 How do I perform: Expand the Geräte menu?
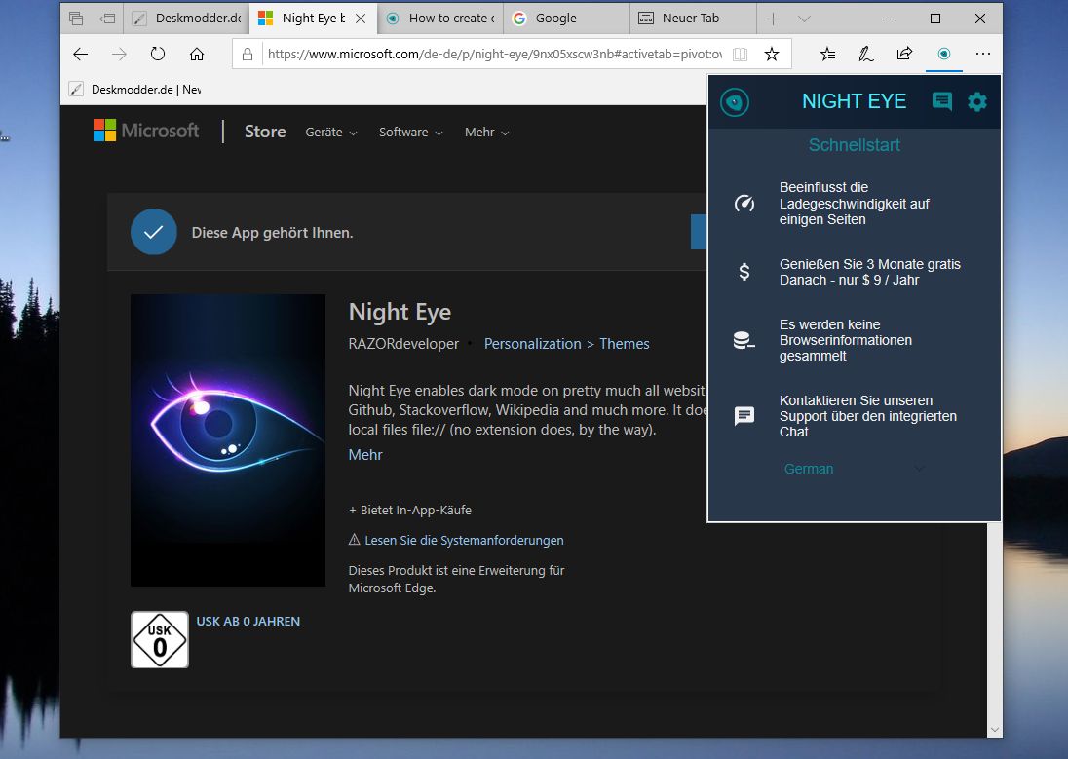[x=331, y=133]
